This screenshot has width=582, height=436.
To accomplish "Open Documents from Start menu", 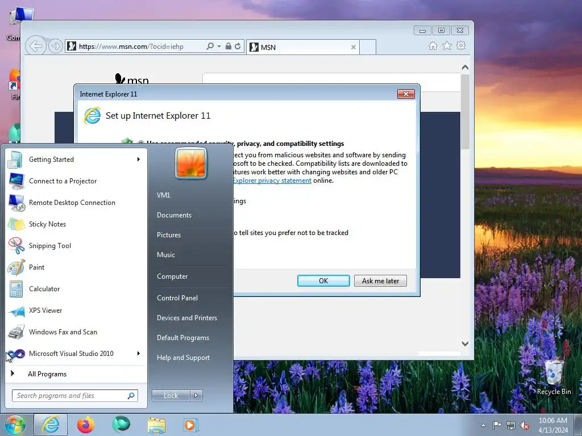I will pos(174,215).
